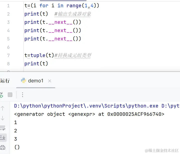Toggle soft-wrap in the run console
180x154 pixels.
tap(3, 128)
